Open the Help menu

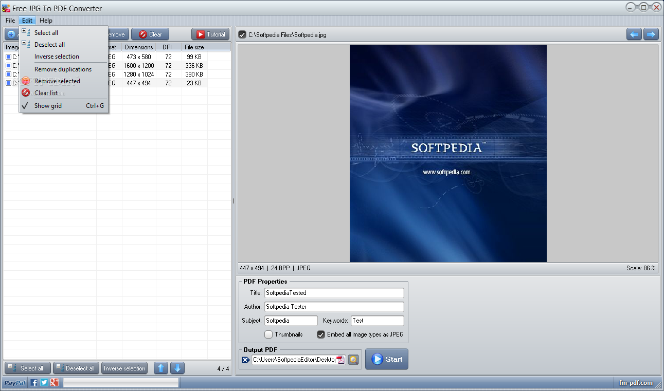46,21
